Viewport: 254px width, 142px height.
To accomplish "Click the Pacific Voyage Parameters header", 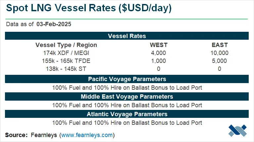I will point(127,79).
